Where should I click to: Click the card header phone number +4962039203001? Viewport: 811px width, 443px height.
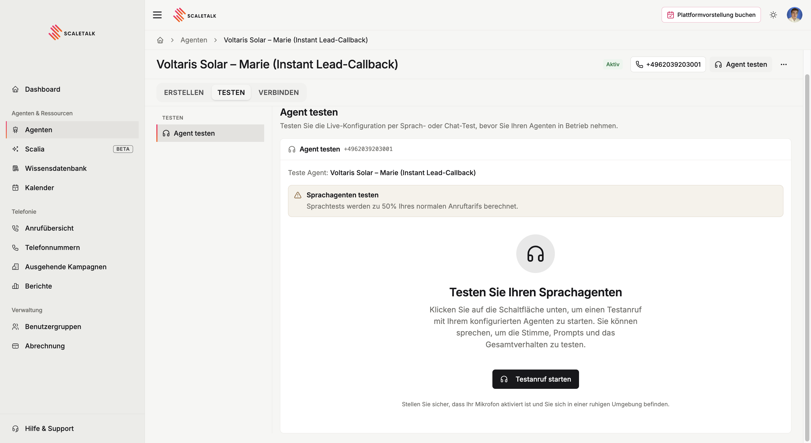(368, 149)
